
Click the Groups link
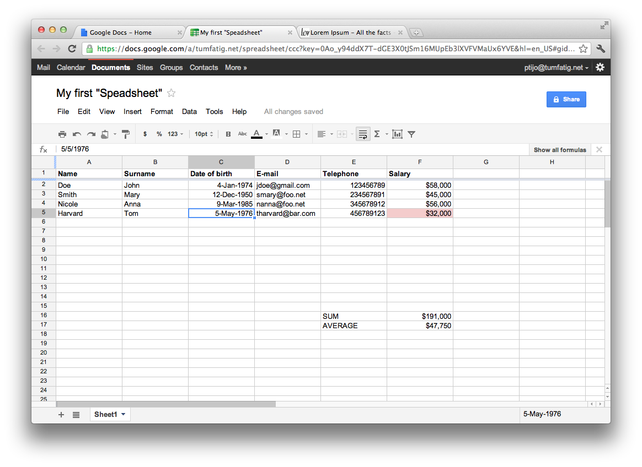click(x=171, y=68)
